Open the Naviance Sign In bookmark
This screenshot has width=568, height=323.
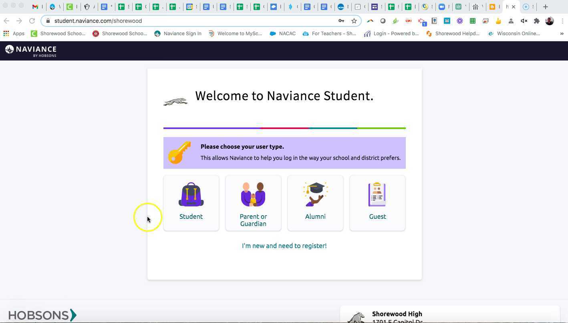tap(178, 33)
